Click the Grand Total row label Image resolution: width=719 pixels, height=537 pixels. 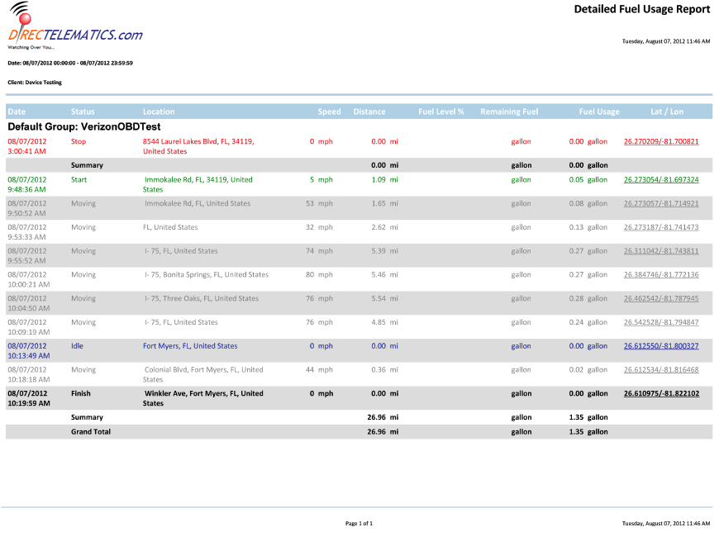(x=91, y=431)
